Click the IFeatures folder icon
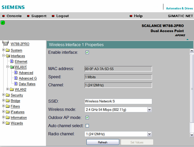 click(x=8, y=112)
